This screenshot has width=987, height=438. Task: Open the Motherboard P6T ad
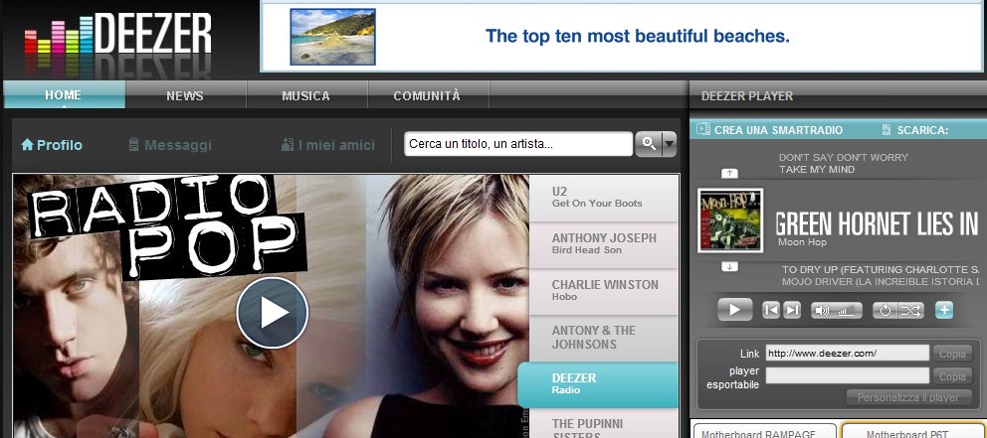coord(912,431)
